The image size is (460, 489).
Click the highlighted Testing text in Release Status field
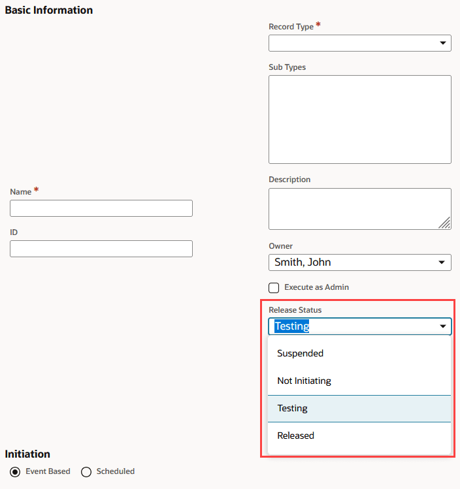coord(292,326)
